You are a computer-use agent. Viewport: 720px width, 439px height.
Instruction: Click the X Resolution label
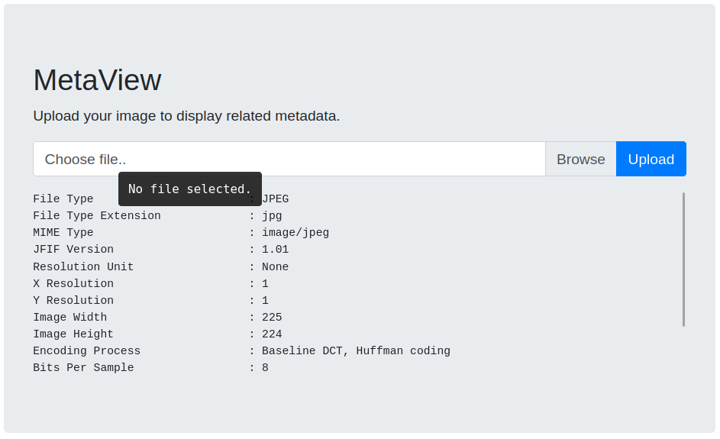point(73,284)
